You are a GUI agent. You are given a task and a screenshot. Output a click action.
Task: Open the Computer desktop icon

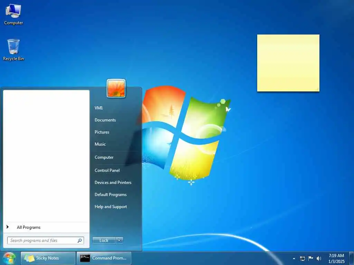13,14
